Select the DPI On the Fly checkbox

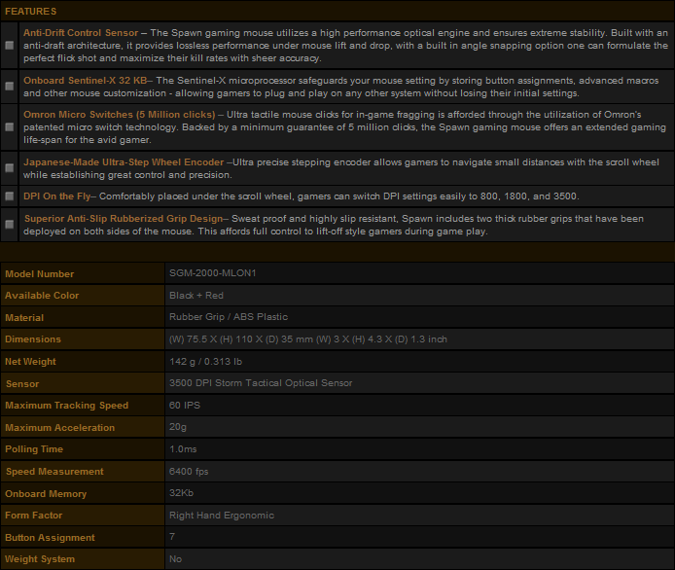point(10,196)
